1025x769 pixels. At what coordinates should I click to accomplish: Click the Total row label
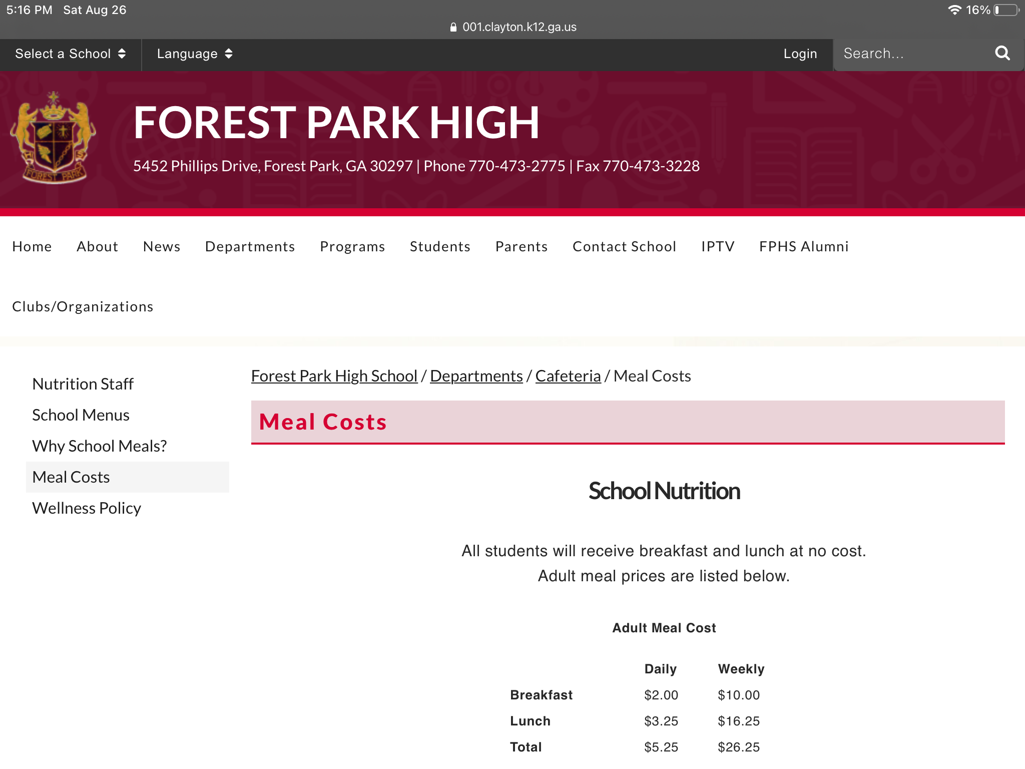point(526,747)
